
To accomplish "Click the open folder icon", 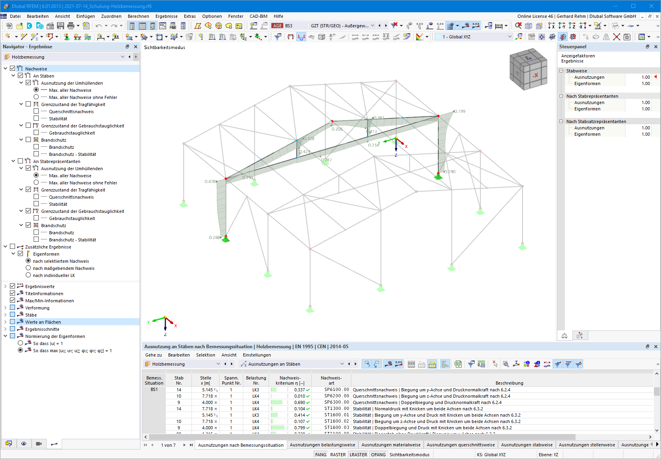I will pyautogui.click(x=19, y=26).
